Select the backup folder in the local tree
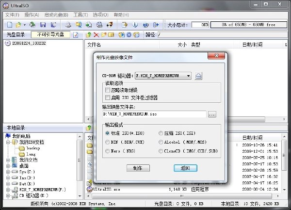The image size is (291, 210). click(x=33, y=148)
